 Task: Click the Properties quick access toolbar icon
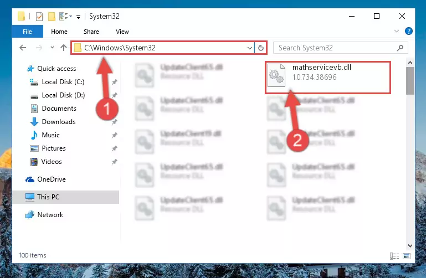click(39, 17)
